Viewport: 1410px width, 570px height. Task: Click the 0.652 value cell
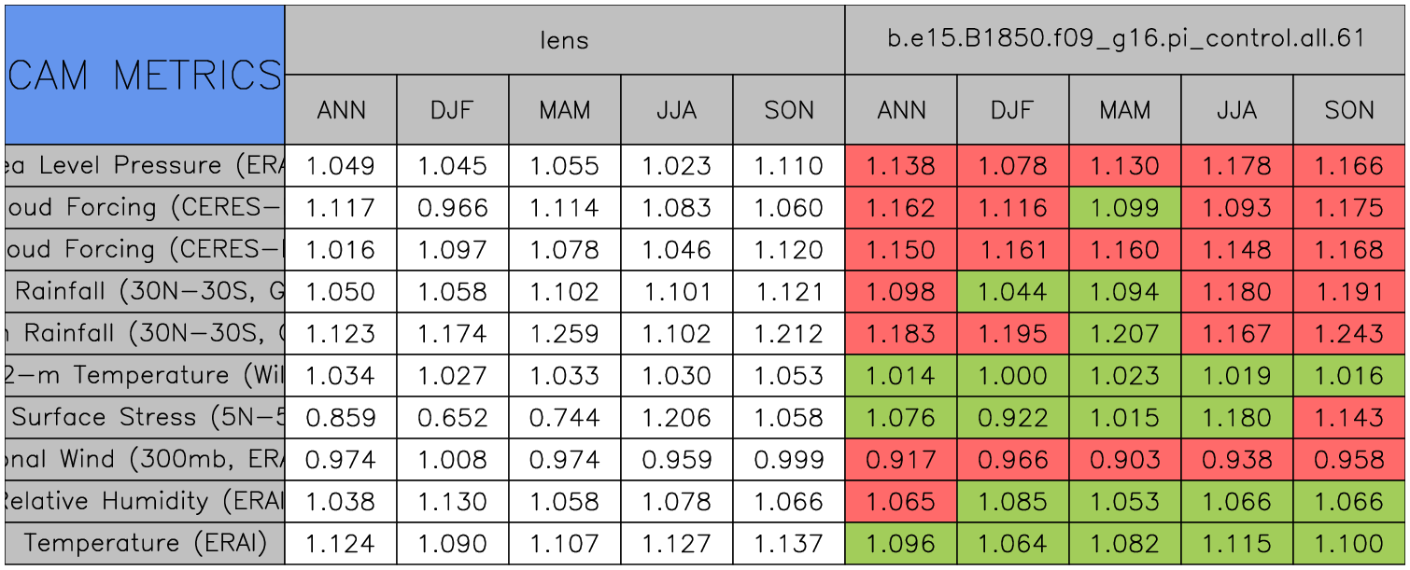tap(453, 418)
